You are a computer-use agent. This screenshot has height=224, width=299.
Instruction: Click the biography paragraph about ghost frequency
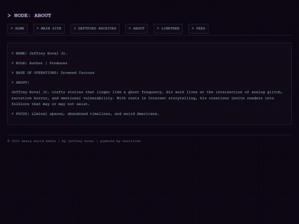(x=147, y=98)
